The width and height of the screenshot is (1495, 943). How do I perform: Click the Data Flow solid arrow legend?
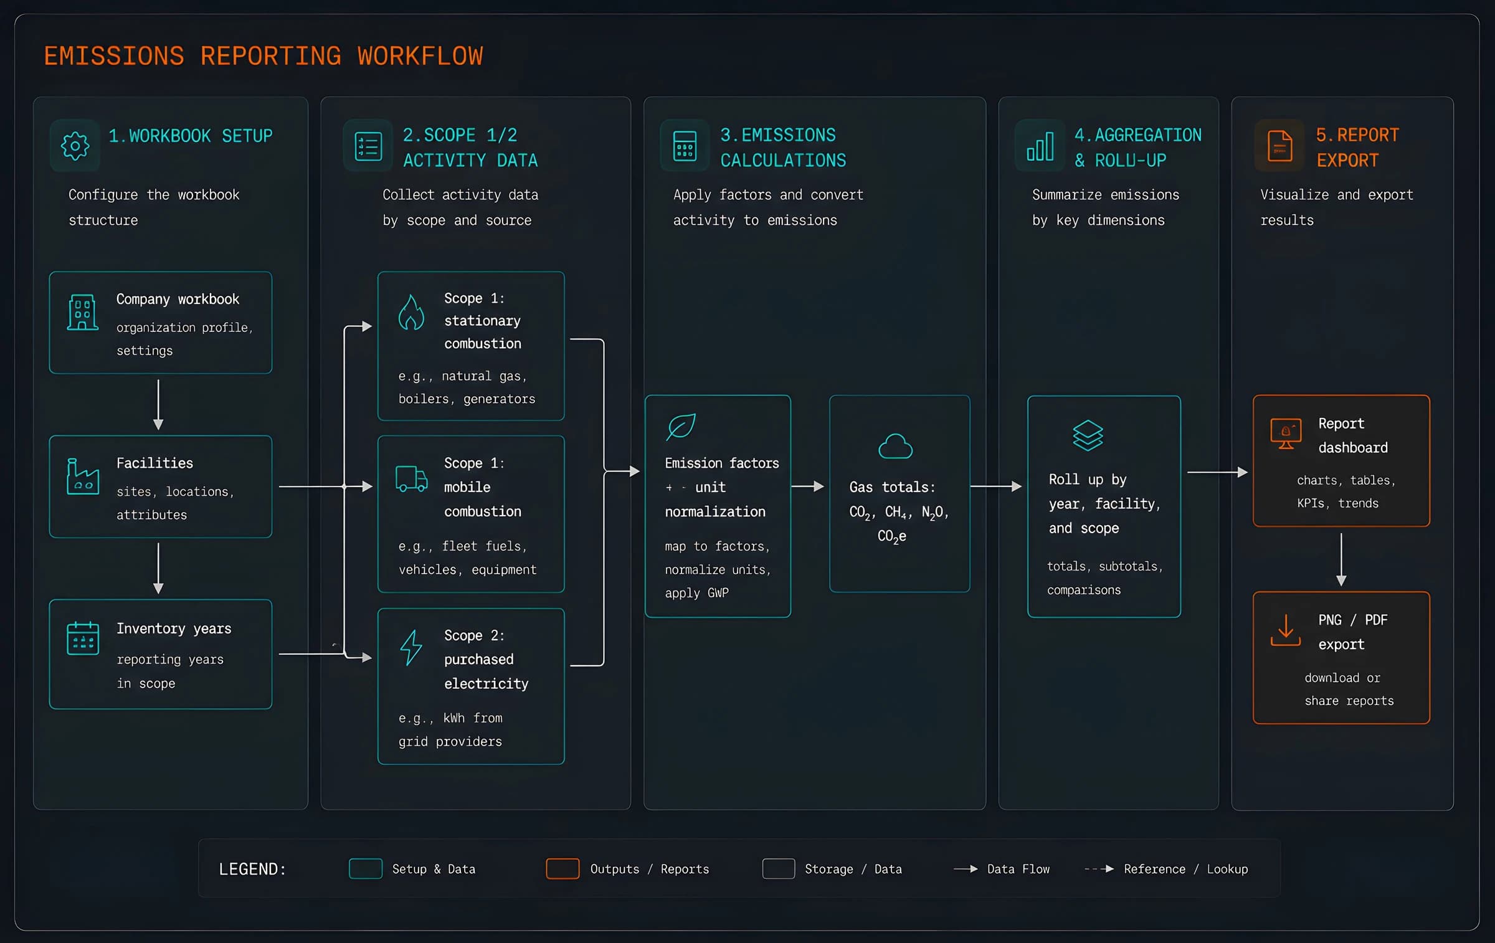[x=966, y=869]
